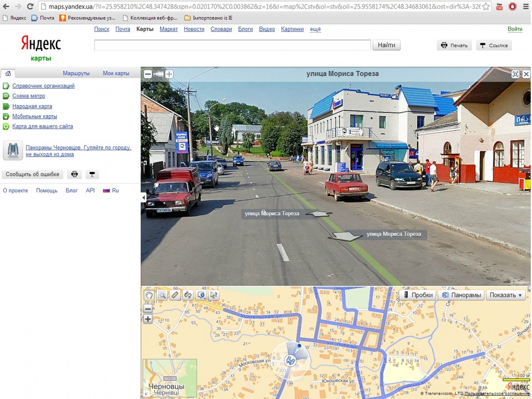Open Поиск in top navigation

tap(102, 29)
